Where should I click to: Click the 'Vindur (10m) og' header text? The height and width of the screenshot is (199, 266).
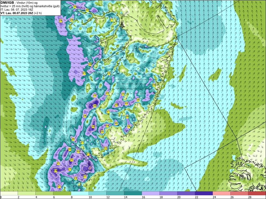click(x=27, y=3)
